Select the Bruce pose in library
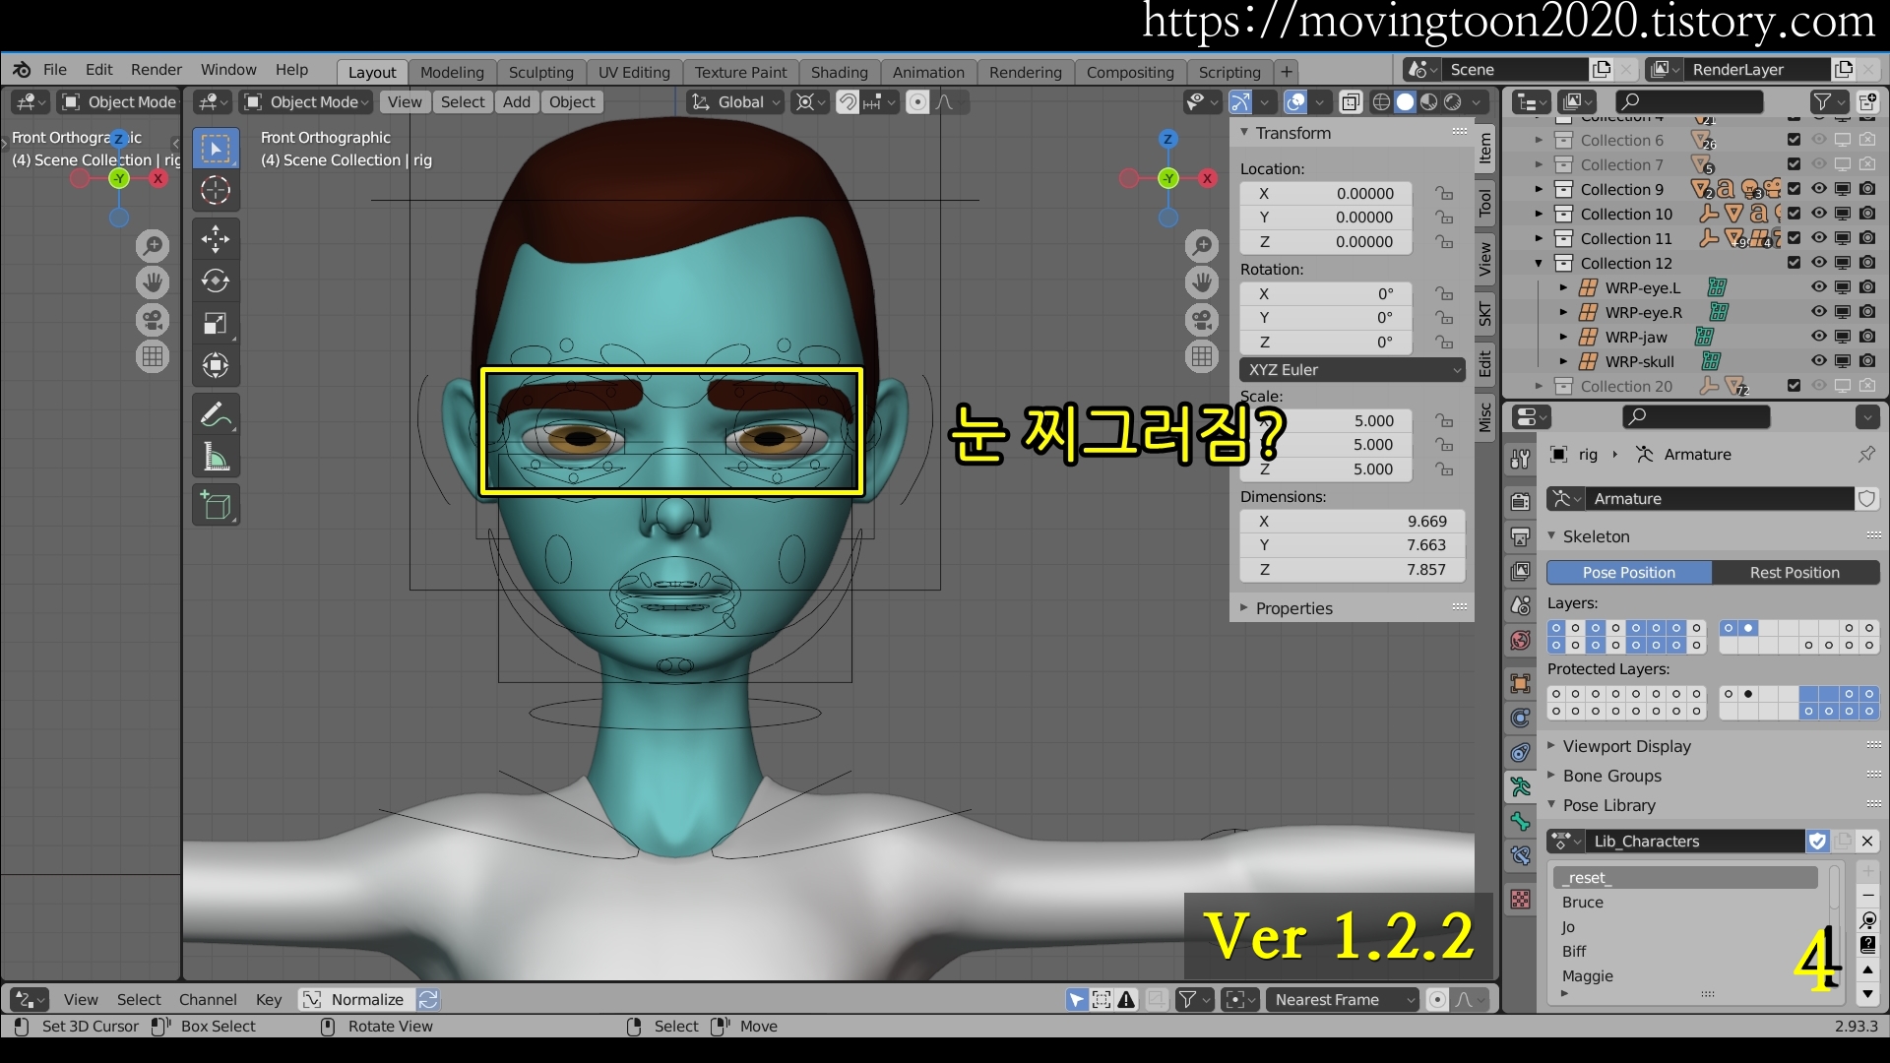1890x1063 pixels. 1687,903
